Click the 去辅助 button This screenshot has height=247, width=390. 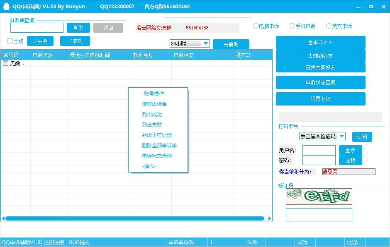click(x=231, y=44)
